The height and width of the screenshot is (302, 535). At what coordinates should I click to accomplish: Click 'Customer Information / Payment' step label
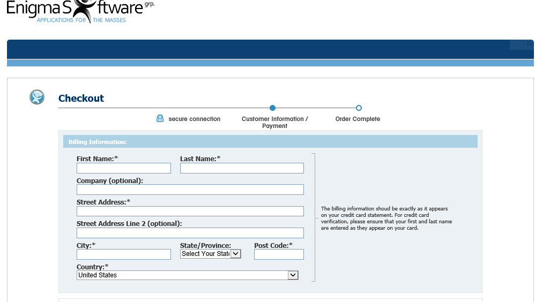tap(274, 123)
